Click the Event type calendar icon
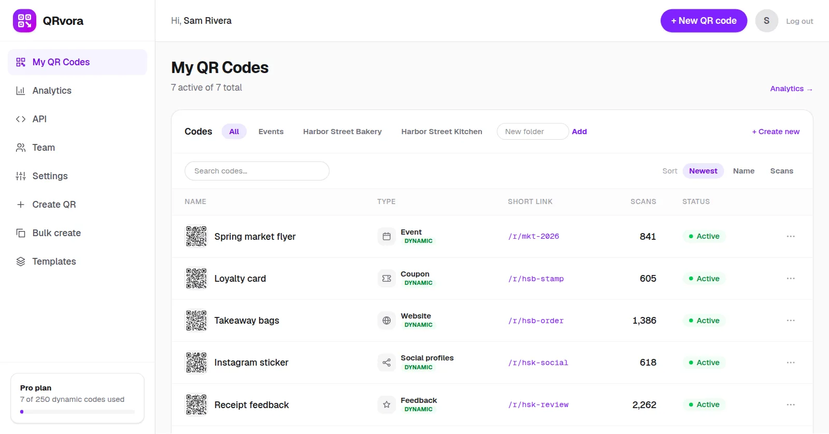 pyautogui.click(x=387, y=236)
